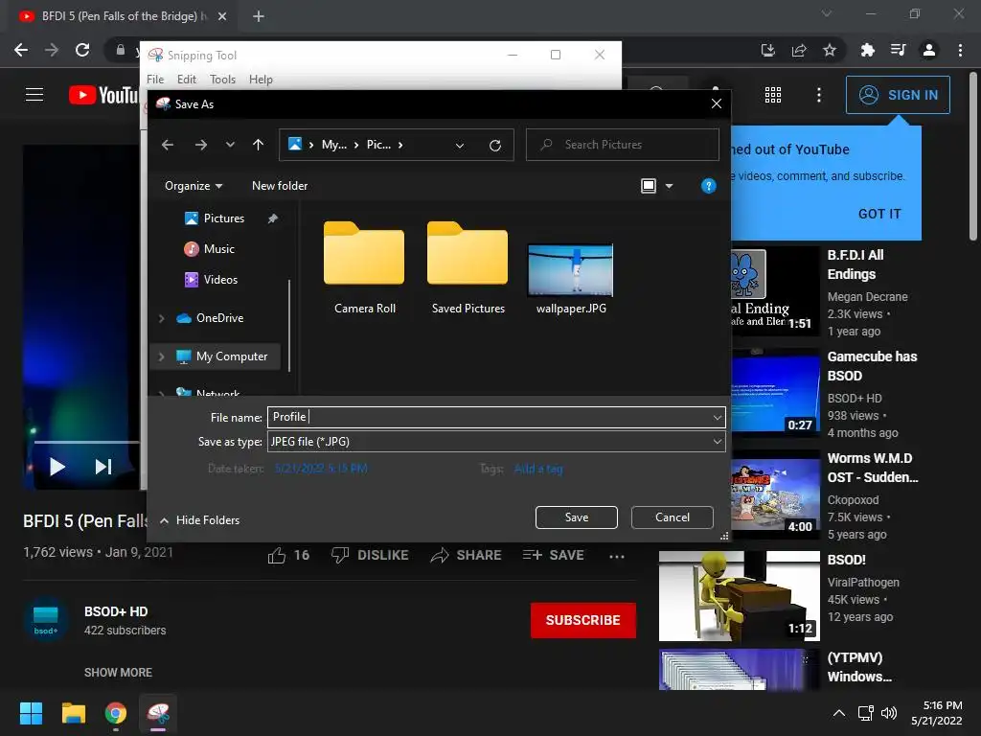Open recent locations chevron in Save As
This screenshot has height=736, width=981.
230,146
